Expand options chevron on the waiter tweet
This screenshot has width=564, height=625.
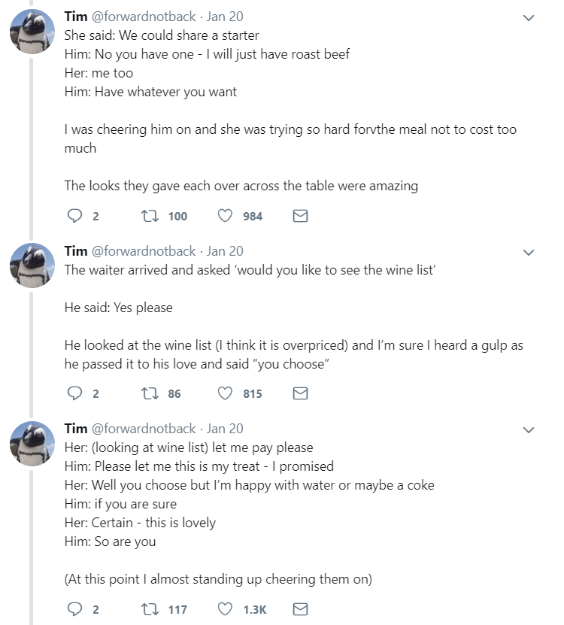click(529, 252)
